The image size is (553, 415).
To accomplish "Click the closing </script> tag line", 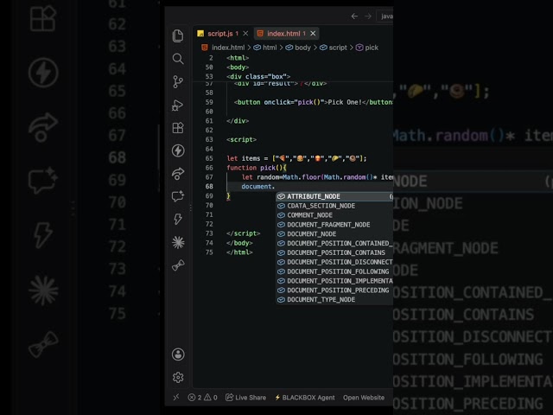I will pos(243,233).
